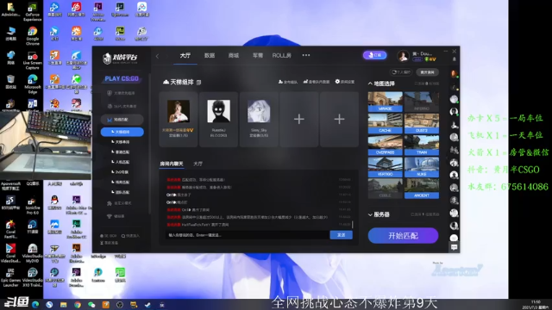Screen dimensions: 552x310
Task: Click the gear-icon second sidebar item
Action: click(x=122, y=106)
